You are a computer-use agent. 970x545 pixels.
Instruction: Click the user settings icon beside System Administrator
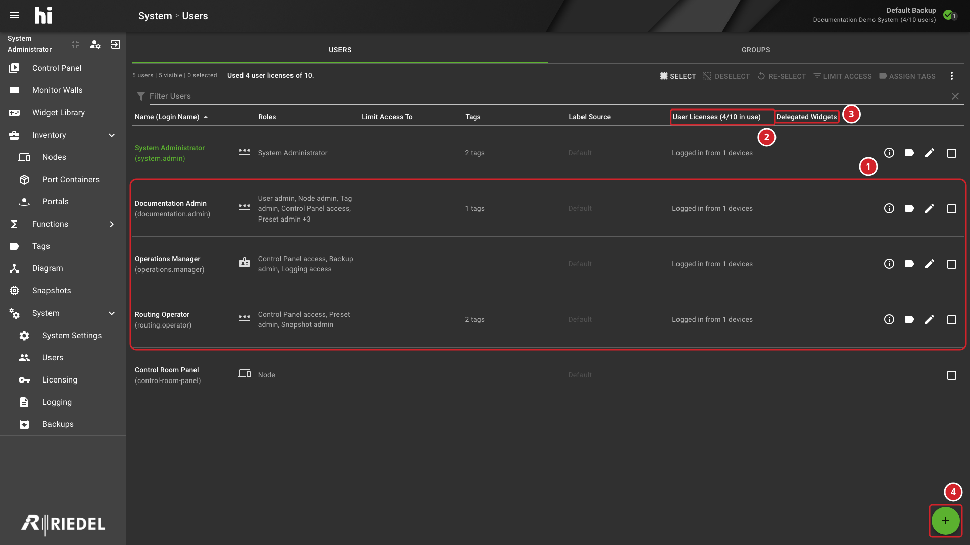click(95, 44)
